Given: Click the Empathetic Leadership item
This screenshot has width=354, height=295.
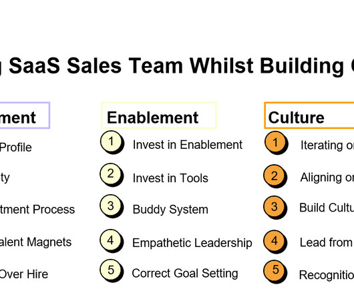Looking at the screenshot, I should click(x=192, y=243).
